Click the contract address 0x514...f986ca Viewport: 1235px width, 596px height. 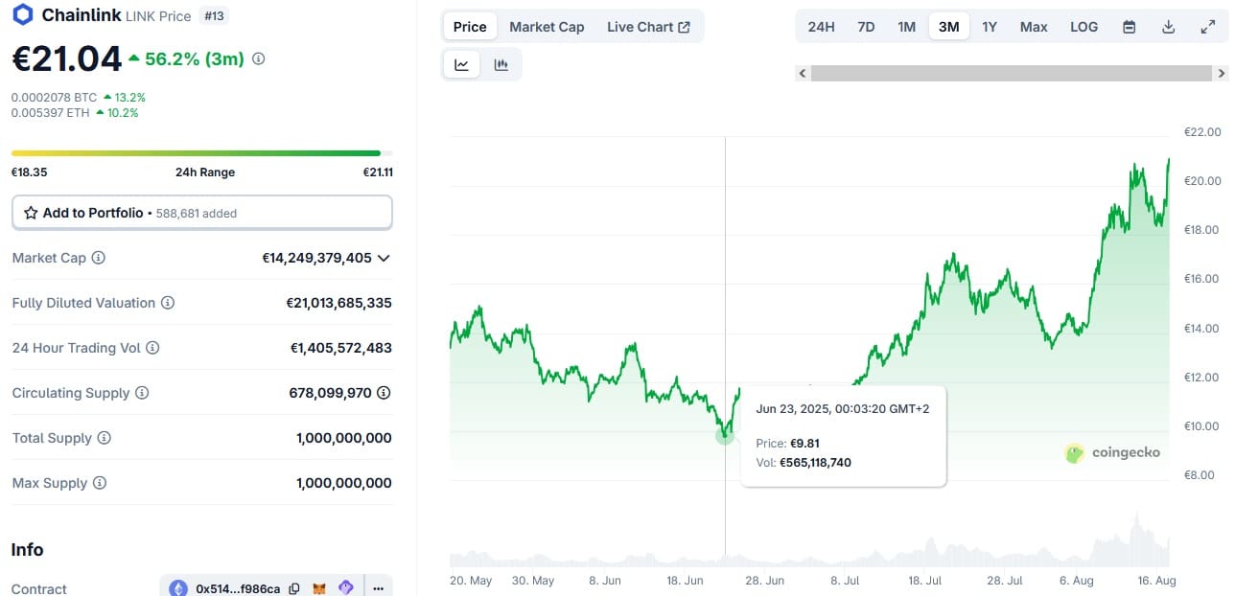[238, 588]
